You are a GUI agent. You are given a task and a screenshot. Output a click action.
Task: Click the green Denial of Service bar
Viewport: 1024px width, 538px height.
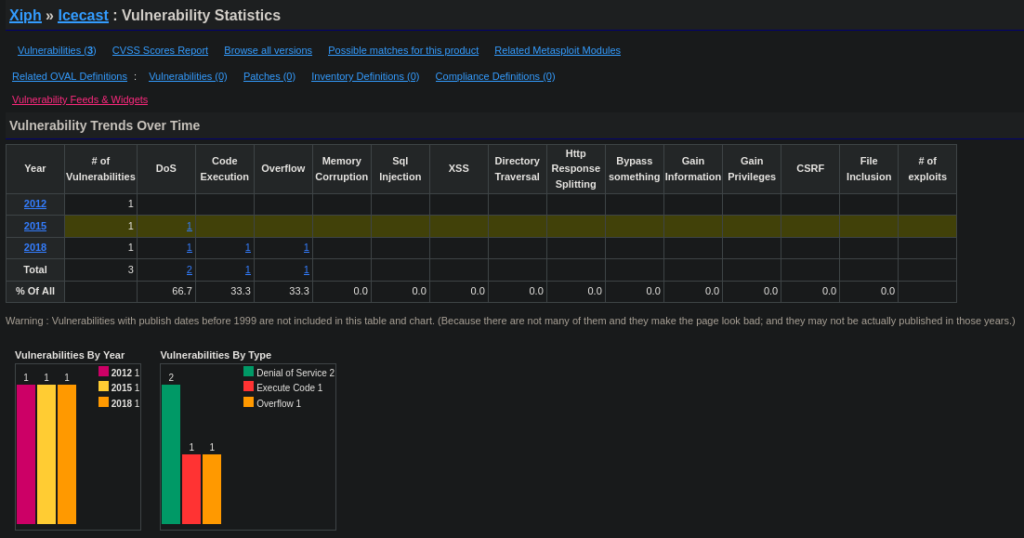point(171,454)
